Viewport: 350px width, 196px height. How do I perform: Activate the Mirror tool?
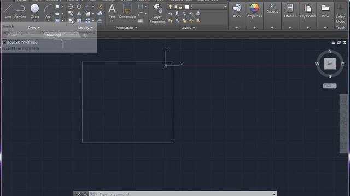[79, 14]
